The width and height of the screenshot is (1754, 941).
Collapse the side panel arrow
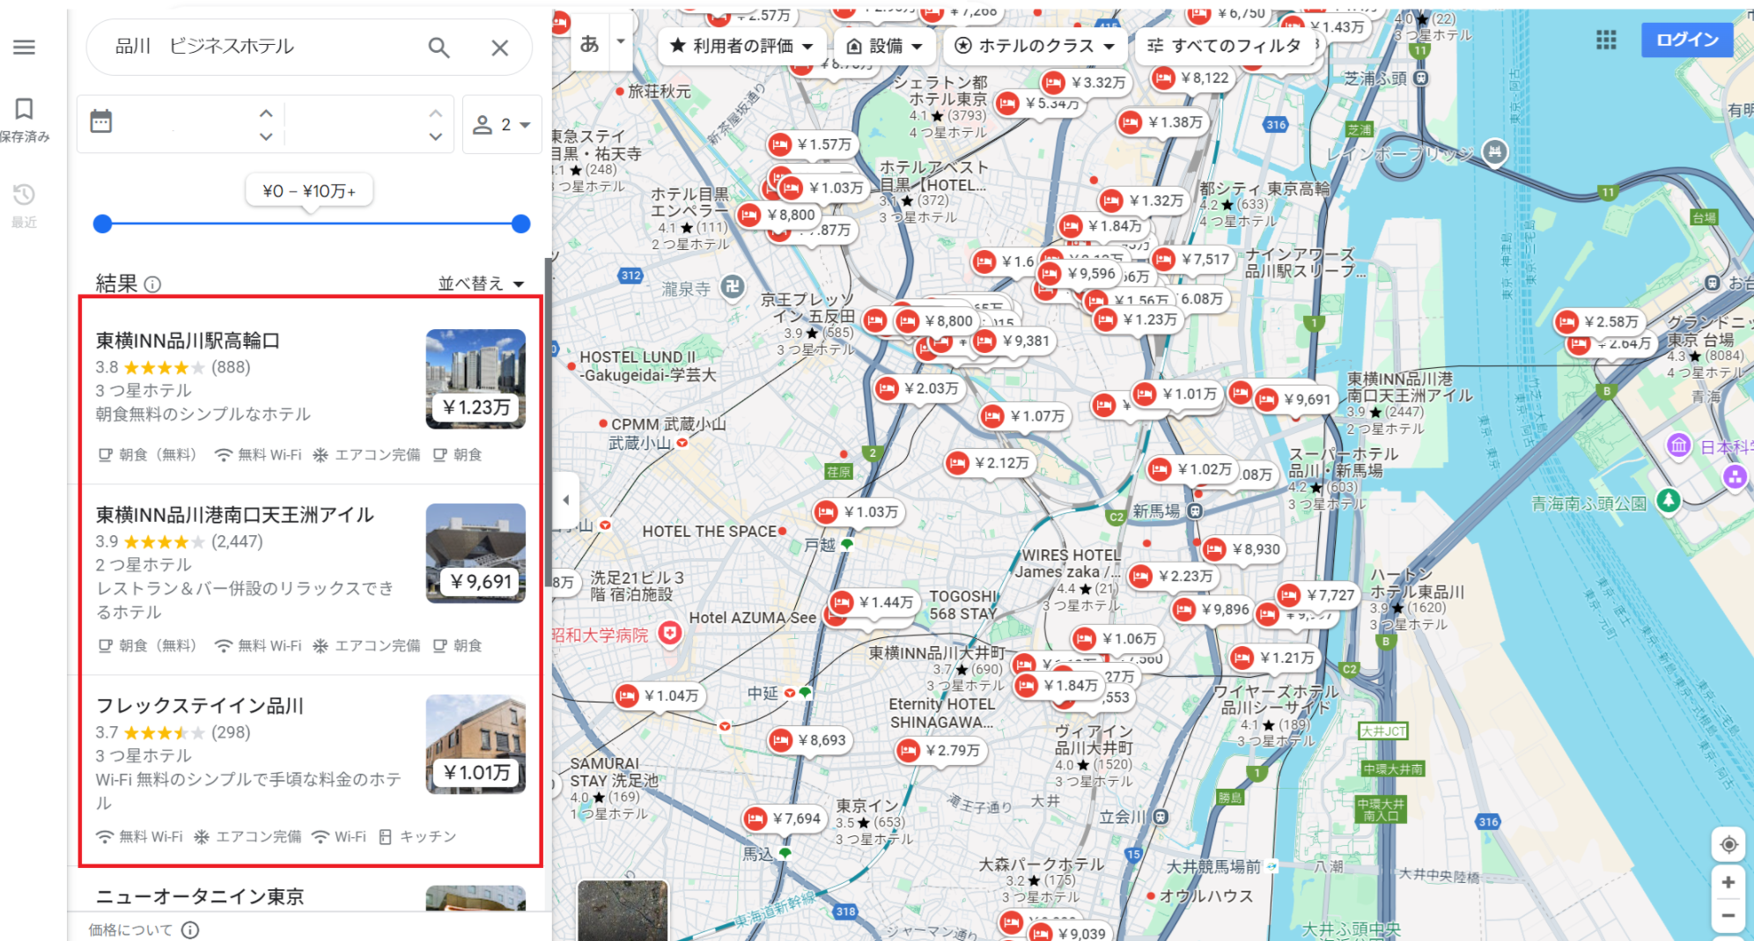[x=566, y=500]
